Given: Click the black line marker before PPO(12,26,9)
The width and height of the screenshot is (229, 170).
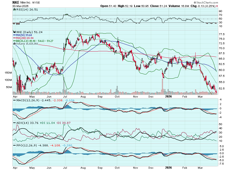Looking at the screenshot, I should (x=14, y=145).
